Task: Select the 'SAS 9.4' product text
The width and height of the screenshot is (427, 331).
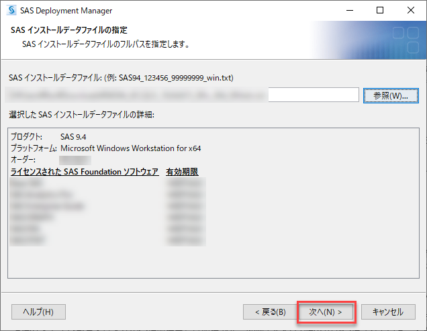Action: (73, 137)
